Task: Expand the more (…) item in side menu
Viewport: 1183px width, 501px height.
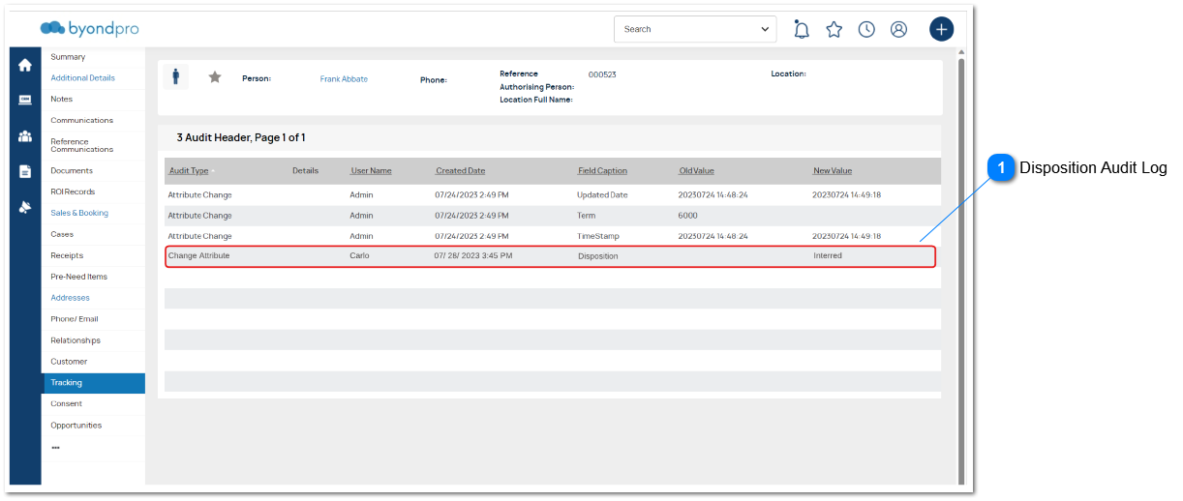Action: (55, 447)
